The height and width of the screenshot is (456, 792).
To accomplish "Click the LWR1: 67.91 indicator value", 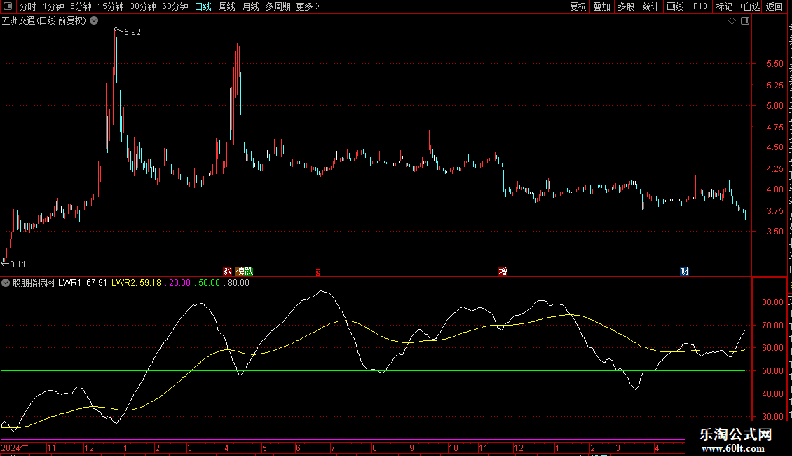I will coord(82,283).
